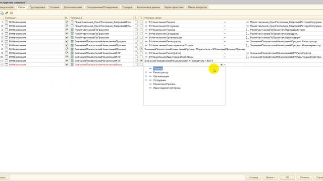This screenshot has height=181, width=323.
Task: Click the '< Назад' button
Action: [x=253, y=177]
